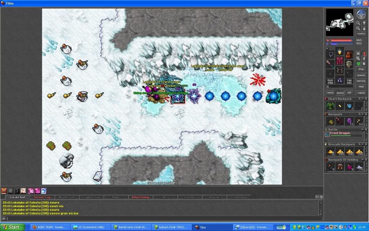Toggle the Battle panel button

(x=340, y=93)
